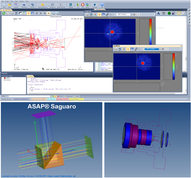Click tile windows icon in plot toolbar

click(x=24, y=13)
